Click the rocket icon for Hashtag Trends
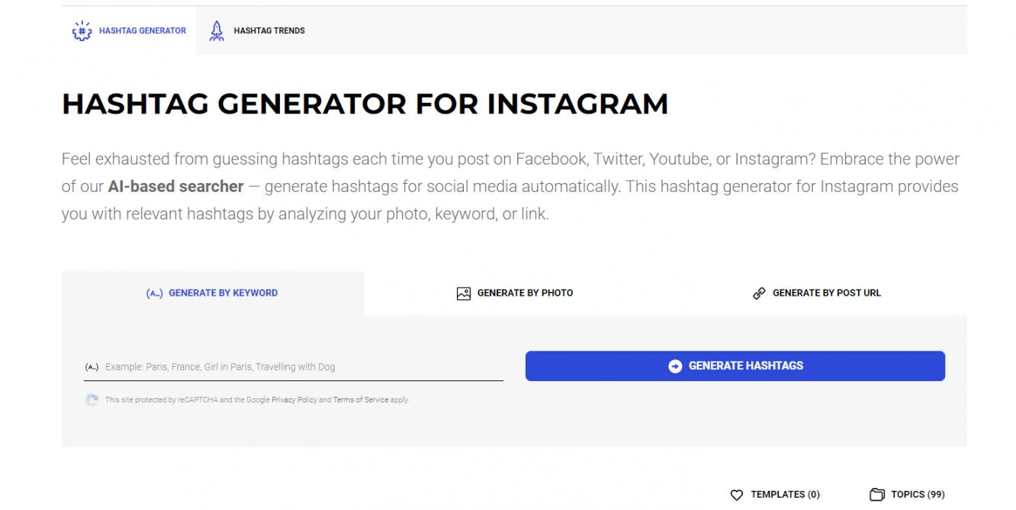The width and height of the screenshot is (1016, 510). (217, 30)
